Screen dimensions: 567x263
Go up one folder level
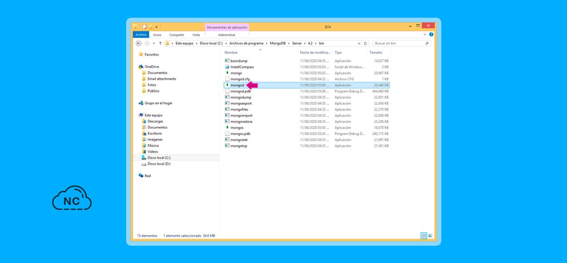click(x=160, y=44)
